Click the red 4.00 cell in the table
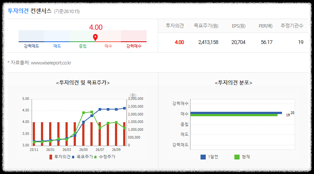 [179, 42]
